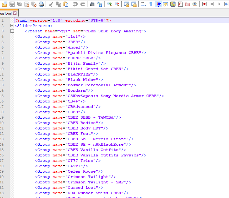Viewport: 229px width, 198px height.
Task: Show the Document Map panel icon
Action: tap(173, 4)
